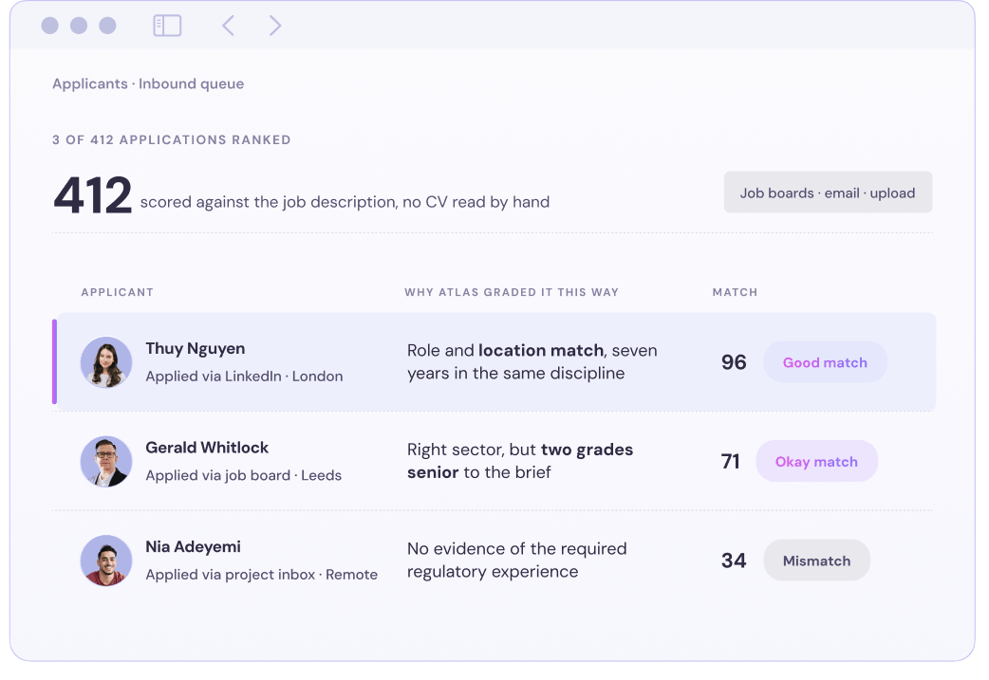Open Thuy Nguyen's profile photo

pyautogui.click(x=106, y=361)
